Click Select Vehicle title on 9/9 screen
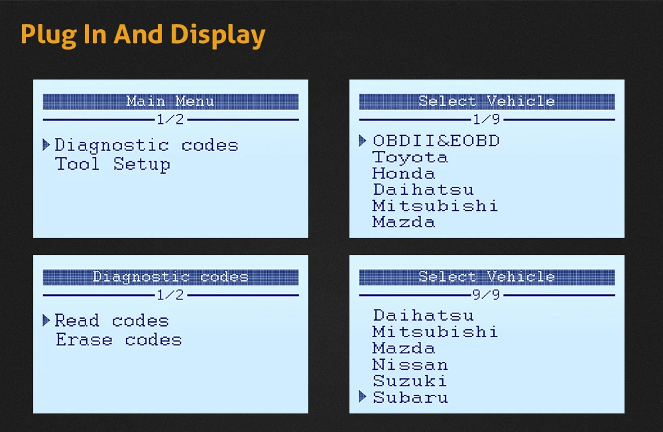 coord(487,277)
